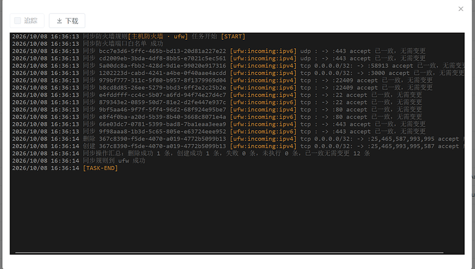Click log line 同步规则到 ufw 成功
This screenshot has width=475, height=269.
coord(114,161)
